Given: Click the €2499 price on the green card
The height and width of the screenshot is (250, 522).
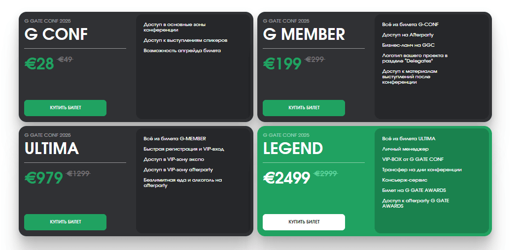Looking at the screenshot, I should point(287,178).
